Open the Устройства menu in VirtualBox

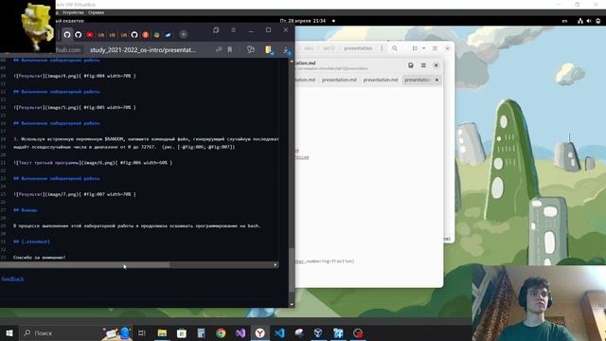73,12
